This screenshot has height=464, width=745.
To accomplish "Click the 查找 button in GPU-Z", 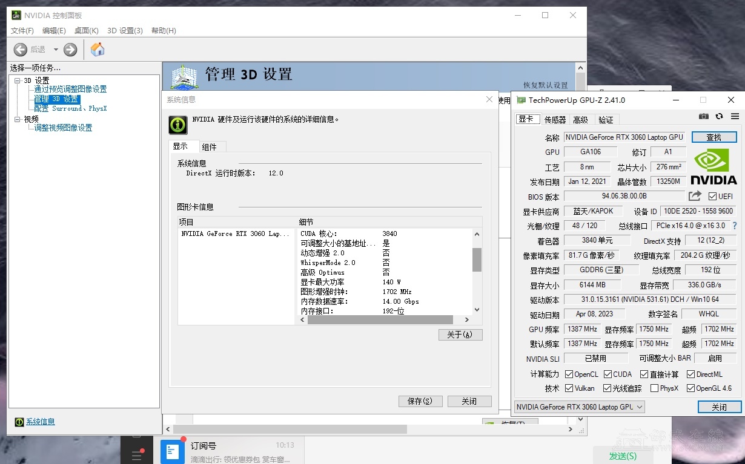I will (714, 137).
